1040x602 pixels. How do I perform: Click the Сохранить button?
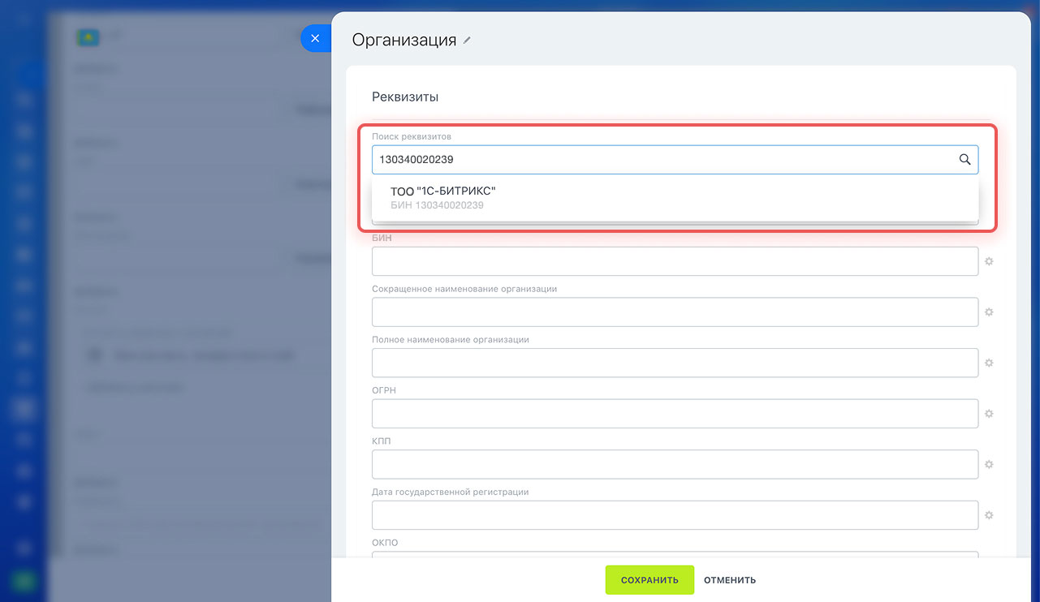(x=649, y=580)
